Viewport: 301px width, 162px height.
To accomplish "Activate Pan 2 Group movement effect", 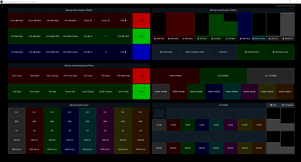I will 52,76.
